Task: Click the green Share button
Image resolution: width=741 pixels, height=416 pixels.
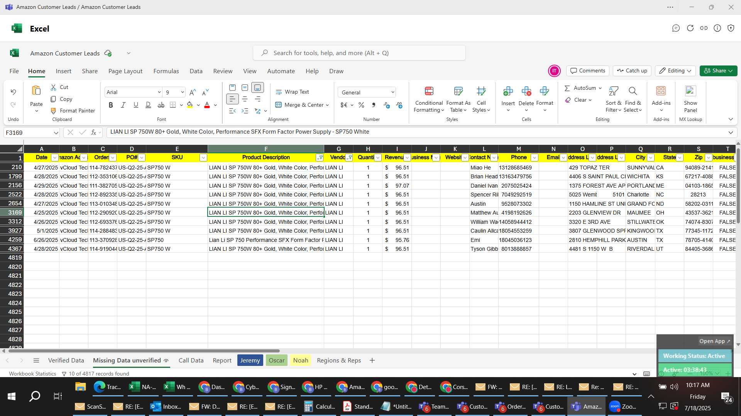Action: click(719, 71)
